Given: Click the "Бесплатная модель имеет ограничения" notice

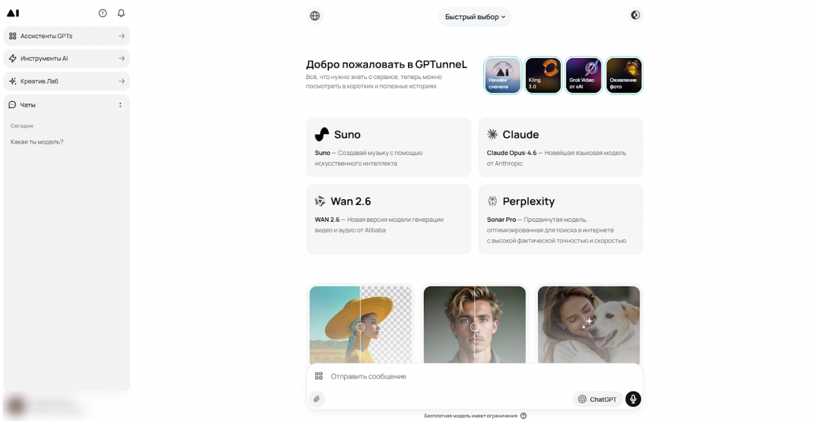Looking at the screenshot, I should 471,416.
